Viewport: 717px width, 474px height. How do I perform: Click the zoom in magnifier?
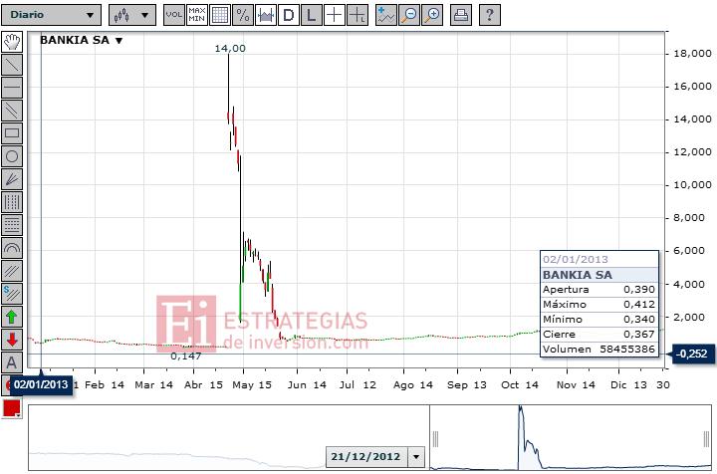point(432,15)
